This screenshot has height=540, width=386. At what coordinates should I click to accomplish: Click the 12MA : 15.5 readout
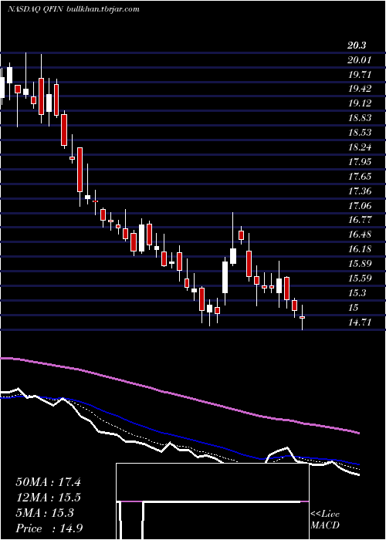click(x=48, y=498)
